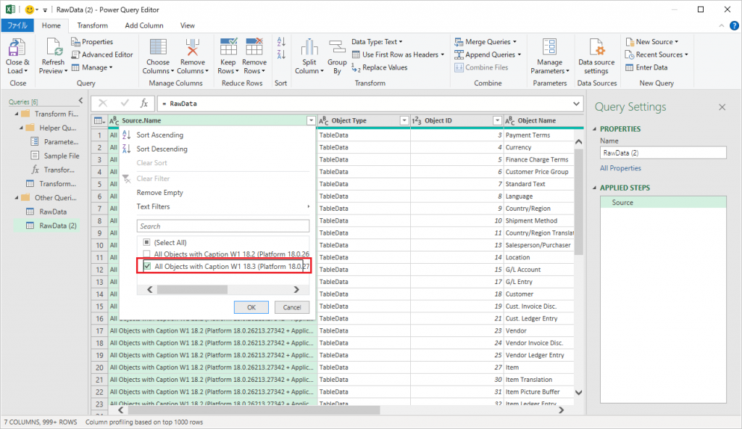Open the All Properties link
Screen dimensions: 742x429
click(x=620, y=168)
